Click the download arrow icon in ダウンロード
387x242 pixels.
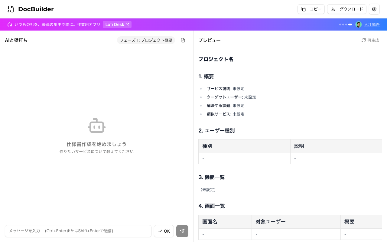point(333,9)
